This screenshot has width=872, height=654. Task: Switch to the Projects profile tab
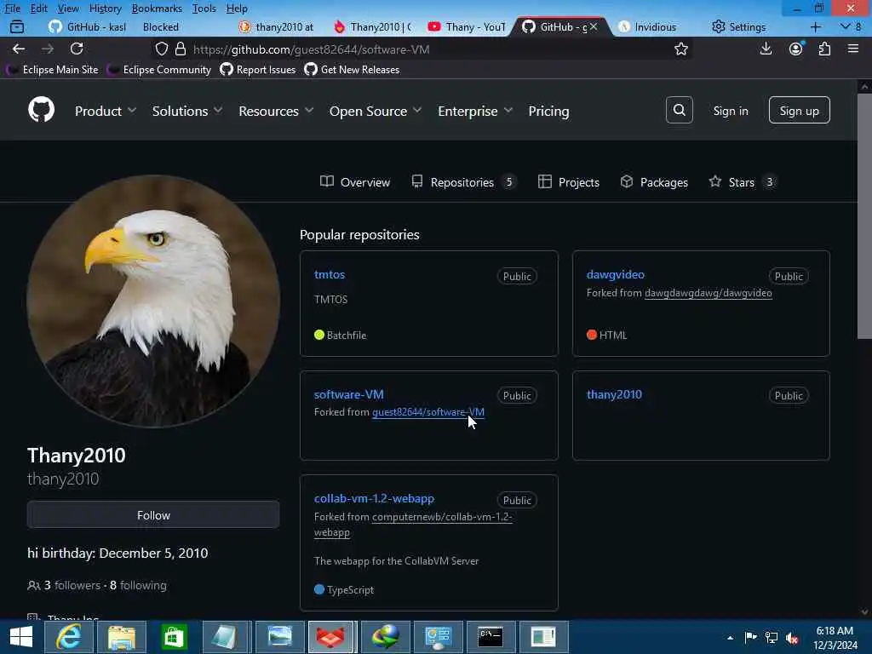[568, 182]
